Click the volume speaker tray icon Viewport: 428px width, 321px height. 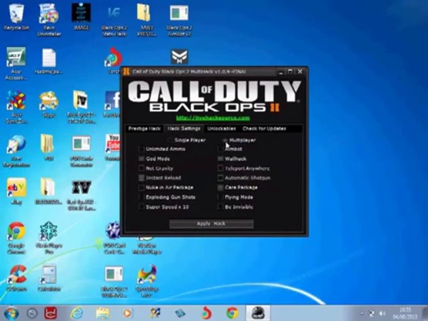point(383,313)
